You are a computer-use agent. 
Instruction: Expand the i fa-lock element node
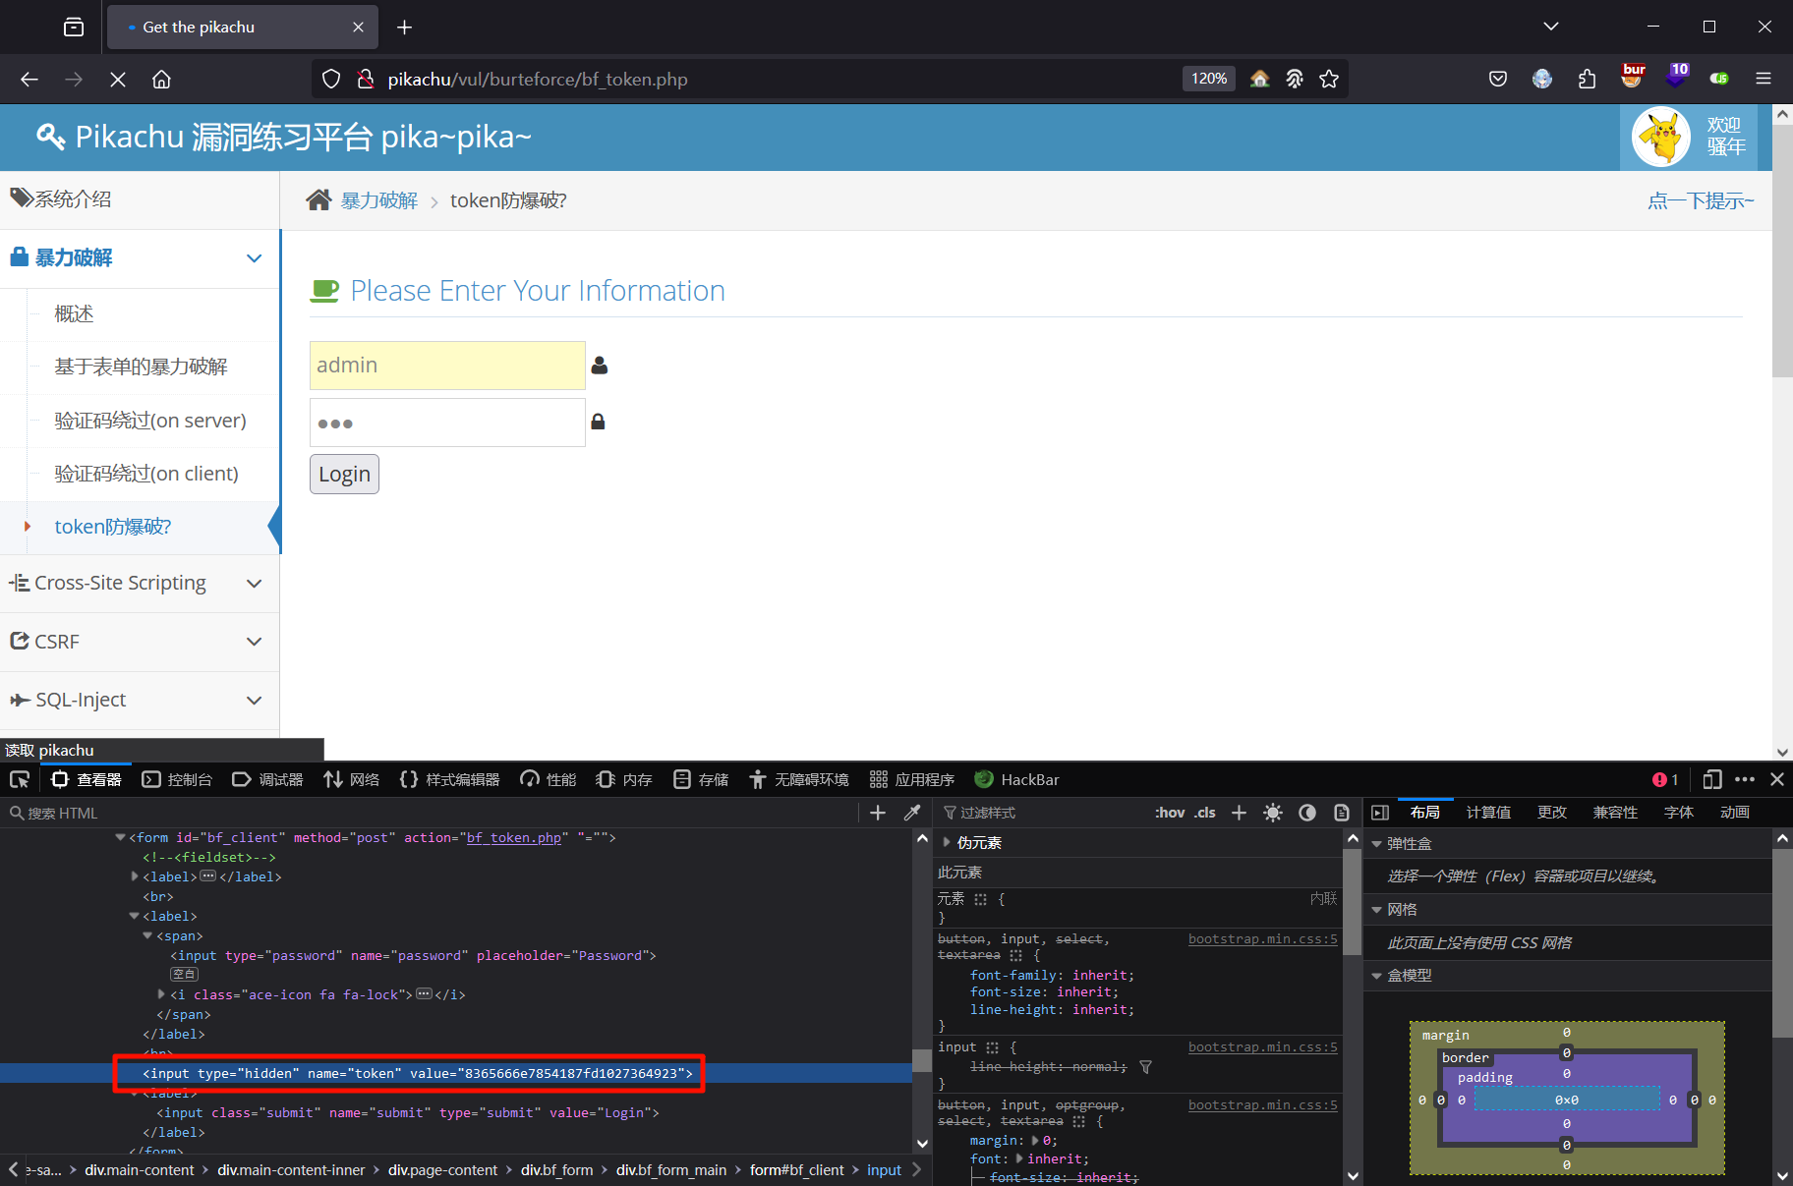pos(161,994)
